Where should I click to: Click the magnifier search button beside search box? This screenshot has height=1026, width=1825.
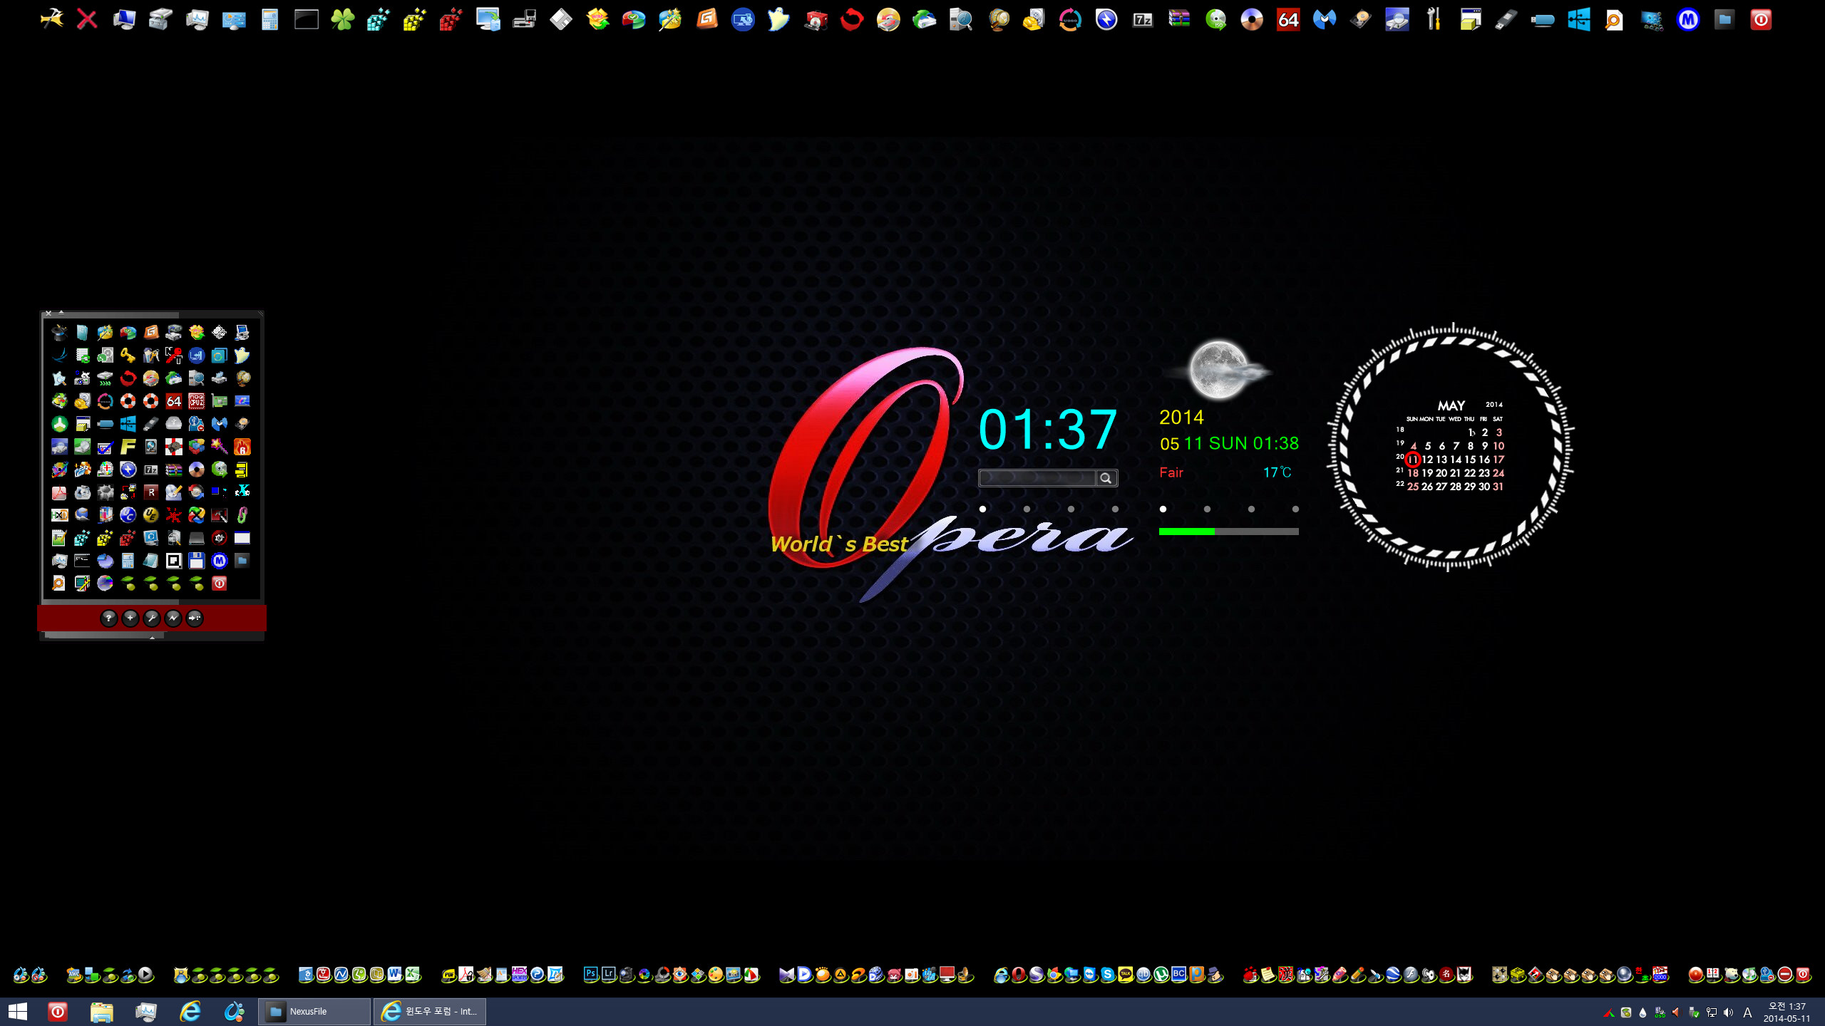(1106, 478)
